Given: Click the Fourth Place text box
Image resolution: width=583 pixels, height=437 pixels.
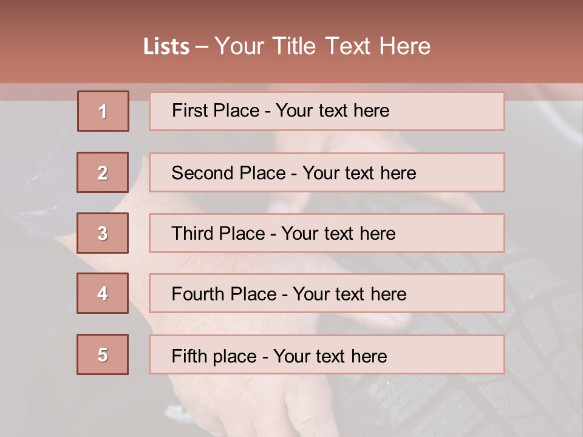Looking at the screenshot, I should [327, 293].
